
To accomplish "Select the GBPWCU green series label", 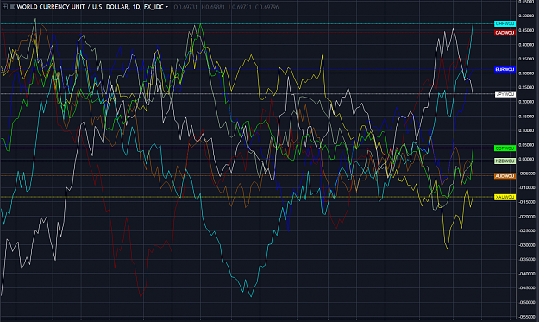I will coord(505,148).
